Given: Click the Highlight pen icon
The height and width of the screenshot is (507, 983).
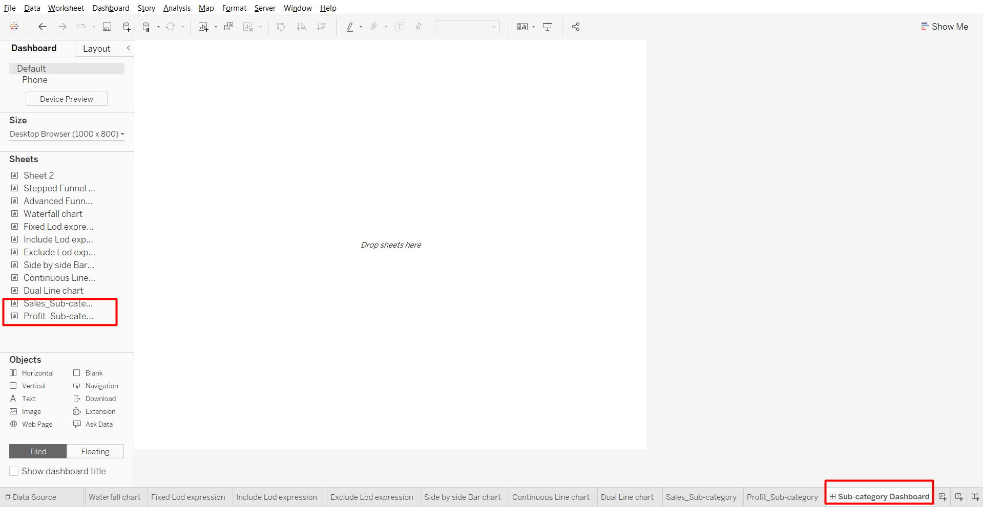Looking at the screenshot, I should click(x=350, y=27).
